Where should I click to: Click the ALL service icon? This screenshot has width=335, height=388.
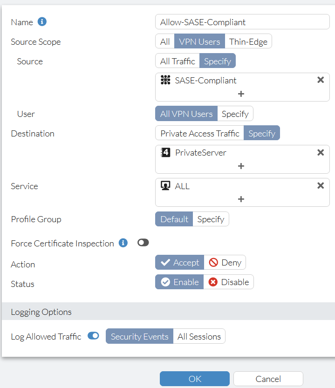click(x=165, y=185)
